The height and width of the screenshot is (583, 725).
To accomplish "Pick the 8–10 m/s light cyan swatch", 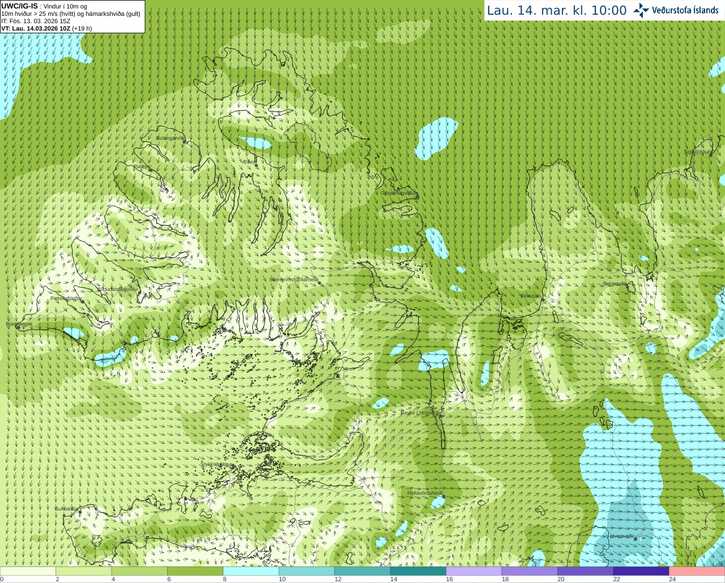I will [251, 571].
